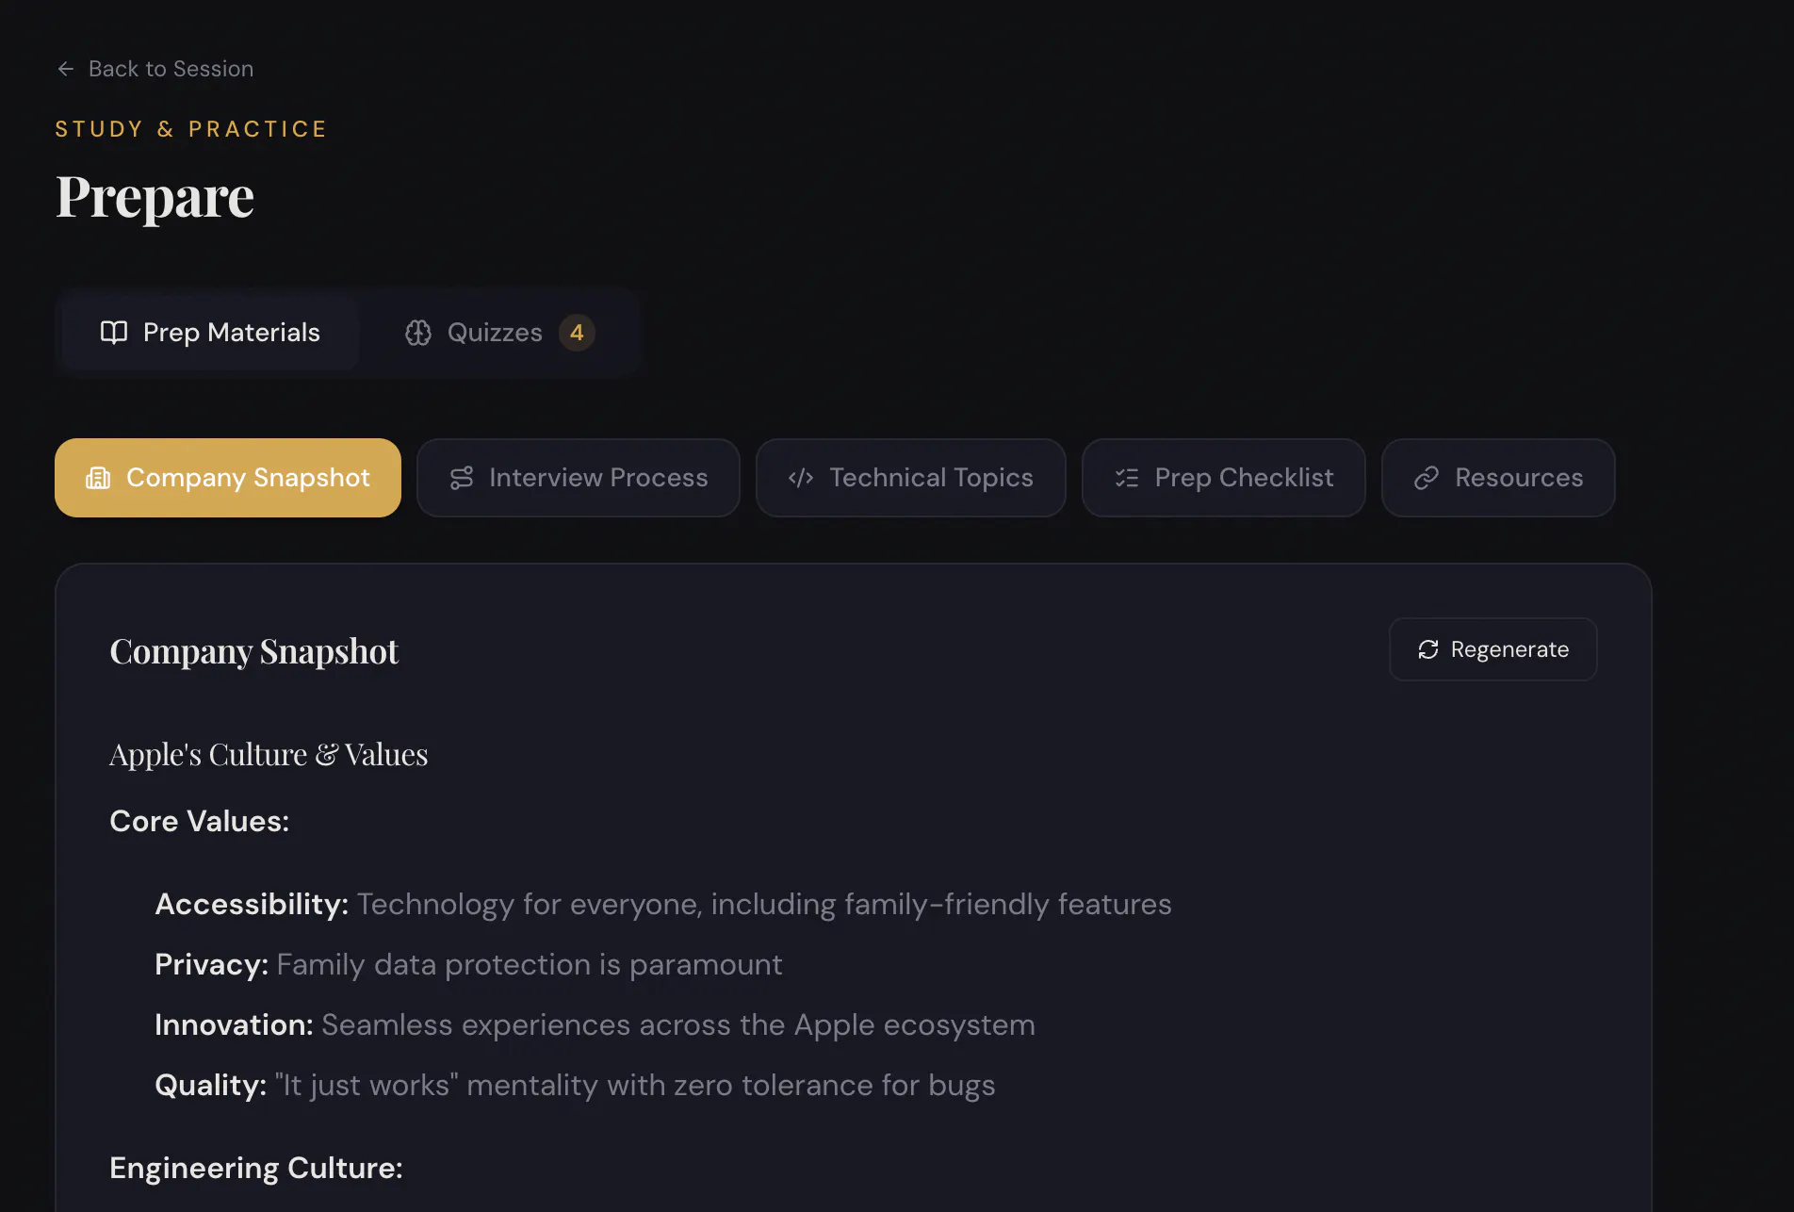The image size is (1794, 1212).
Task: Click the open book icon on Prep Materials
Action: [x=114, y=332]
